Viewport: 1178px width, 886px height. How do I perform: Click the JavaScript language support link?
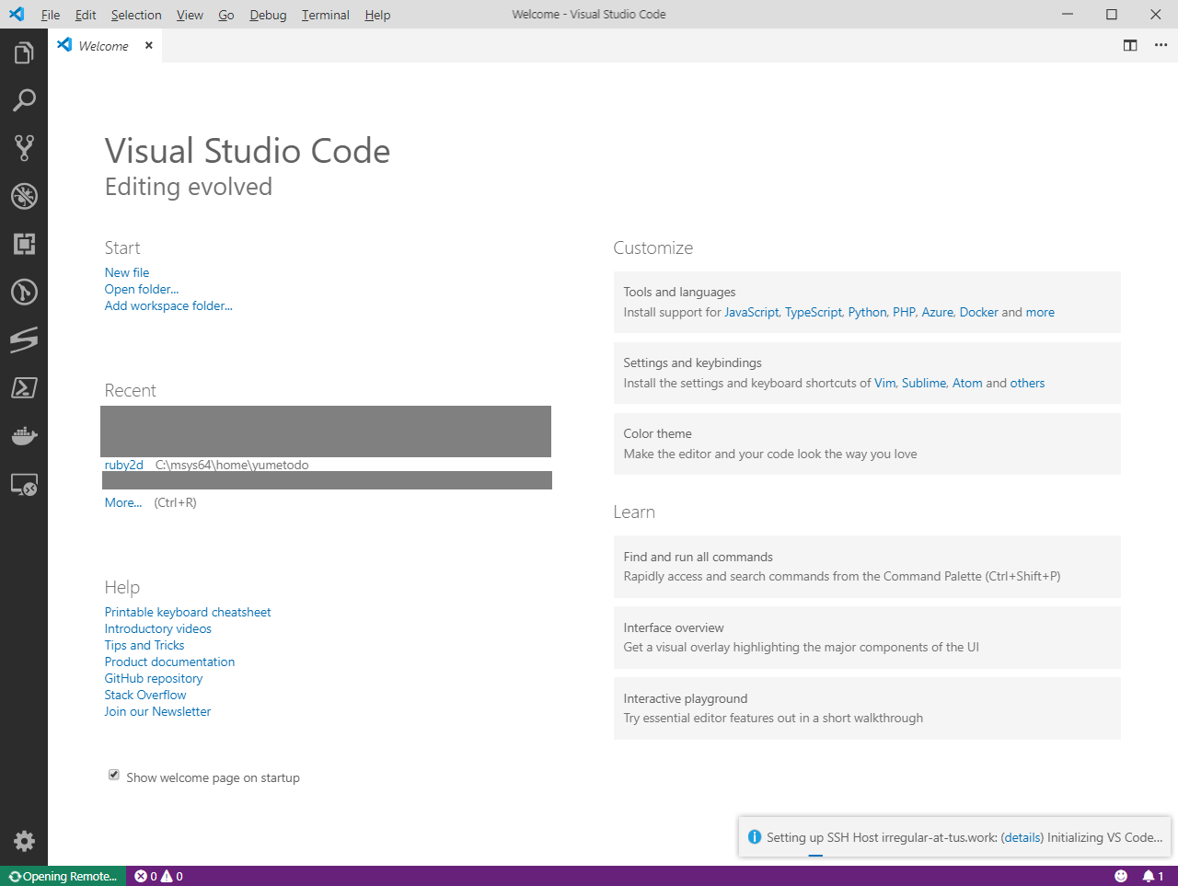tap(752, 312)
